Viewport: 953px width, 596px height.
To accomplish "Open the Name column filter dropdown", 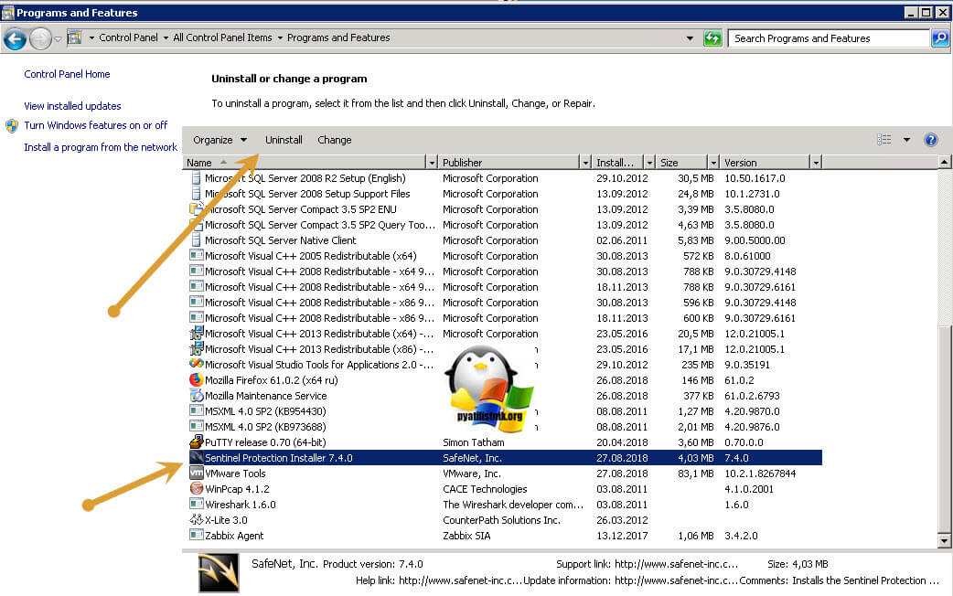I will pos(432,163).
